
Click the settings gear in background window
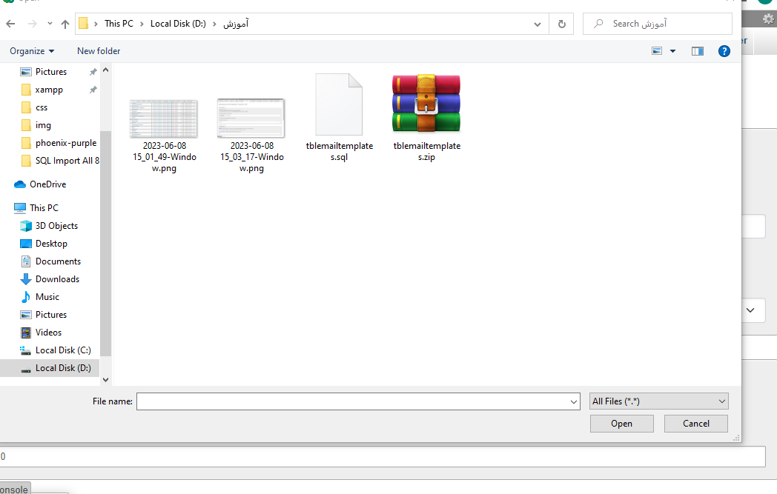click(768, 19)
